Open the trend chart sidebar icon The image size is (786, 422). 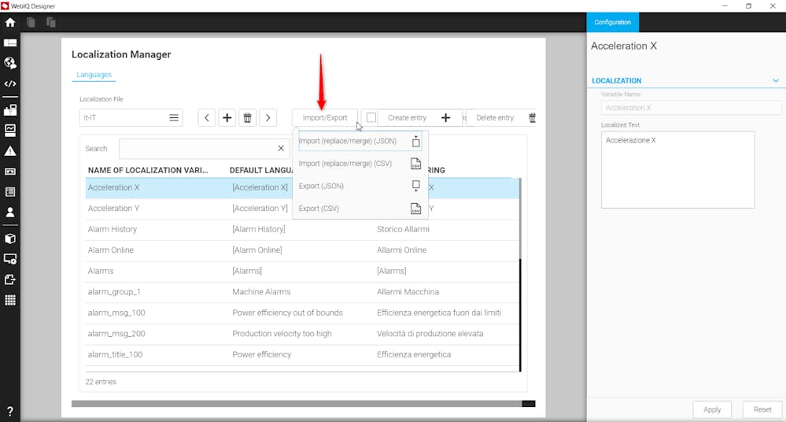[x=10, y=131]
